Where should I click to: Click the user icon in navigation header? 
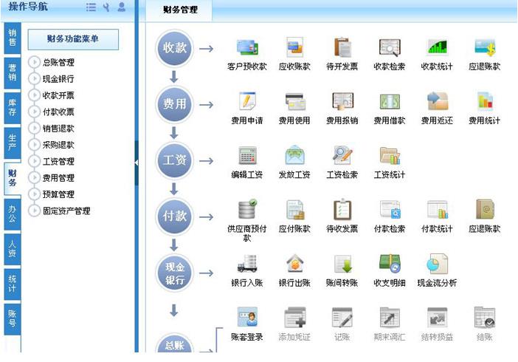coord(121,7)
